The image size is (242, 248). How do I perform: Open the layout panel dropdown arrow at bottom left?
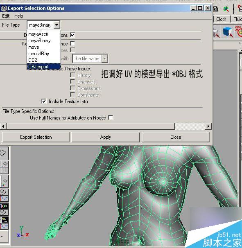(x=2, y=236)
